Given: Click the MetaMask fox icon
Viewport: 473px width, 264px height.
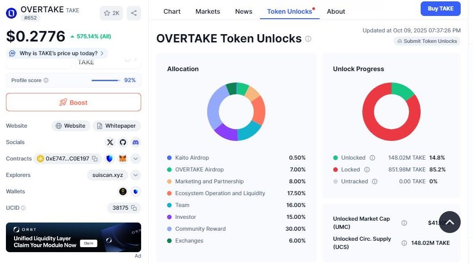Looking at the screenshot, I should click(122, 159).
